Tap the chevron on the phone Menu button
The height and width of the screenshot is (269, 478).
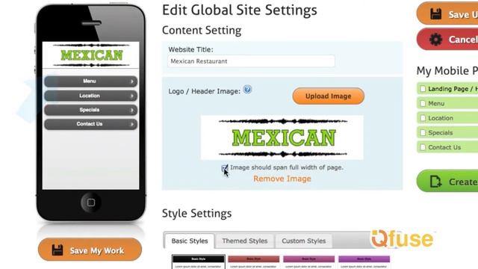click(132, 81)
